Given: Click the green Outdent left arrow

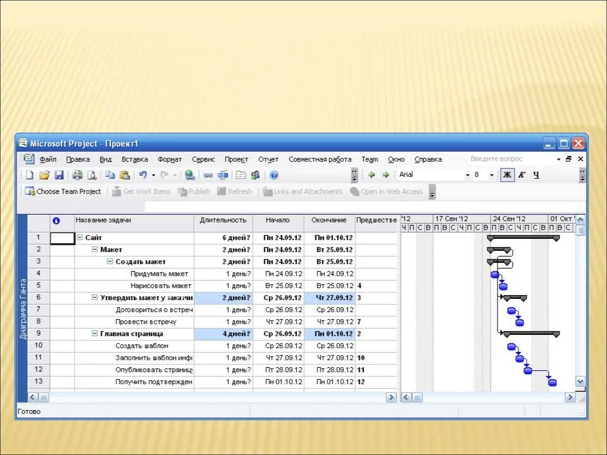Looking at the screenshot, I should pyautogui.click(x=372, y=175).
